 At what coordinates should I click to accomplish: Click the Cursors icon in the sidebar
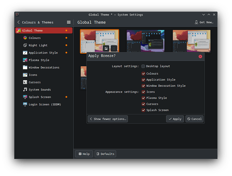coord(25,82)
